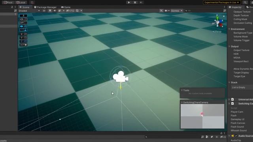Screen dimensions: 253x142
Task: Select the ProGrids 3D perspective grid button
Action: [x=23, y=45]
